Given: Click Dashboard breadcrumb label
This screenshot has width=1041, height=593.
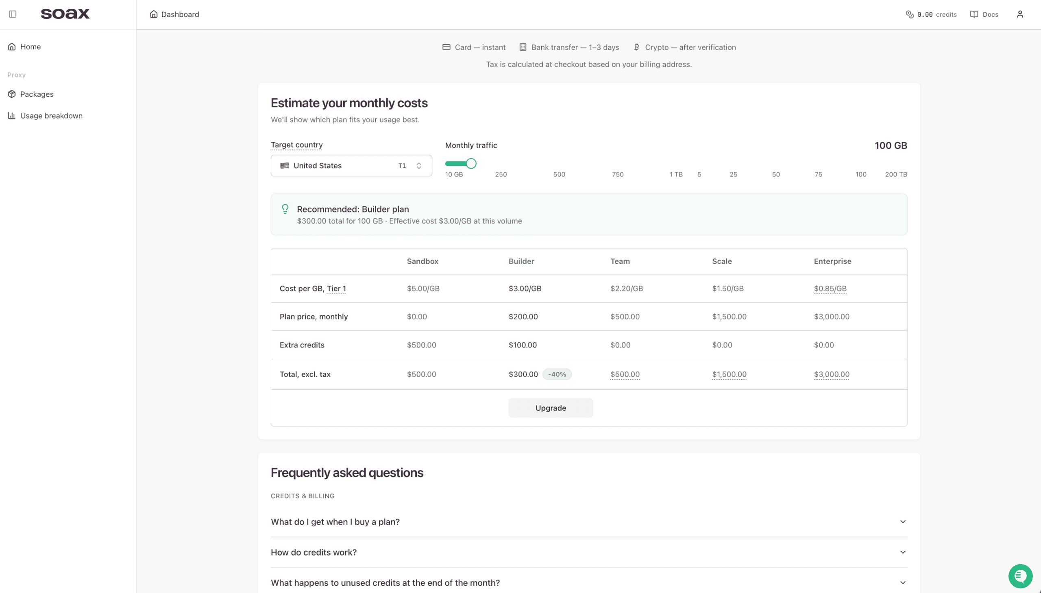Looking at the screenshot, I should [180, 14].
